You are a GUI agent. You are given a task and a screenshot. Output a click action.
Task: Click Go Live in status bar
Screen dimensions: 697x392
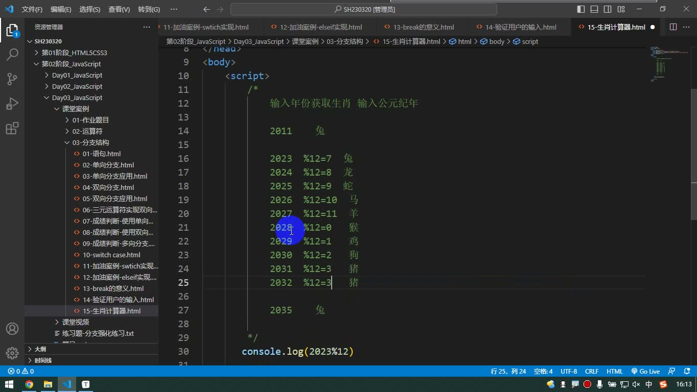[645, 371]
